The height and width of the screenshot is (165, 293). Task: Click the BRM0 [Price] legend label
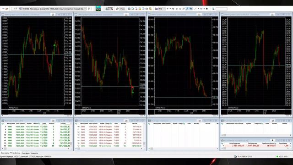[233, 108]
